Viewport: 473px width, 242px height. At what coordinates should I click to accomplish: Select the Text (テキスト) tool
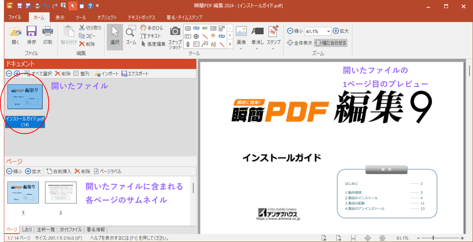[x=151, y=36]
